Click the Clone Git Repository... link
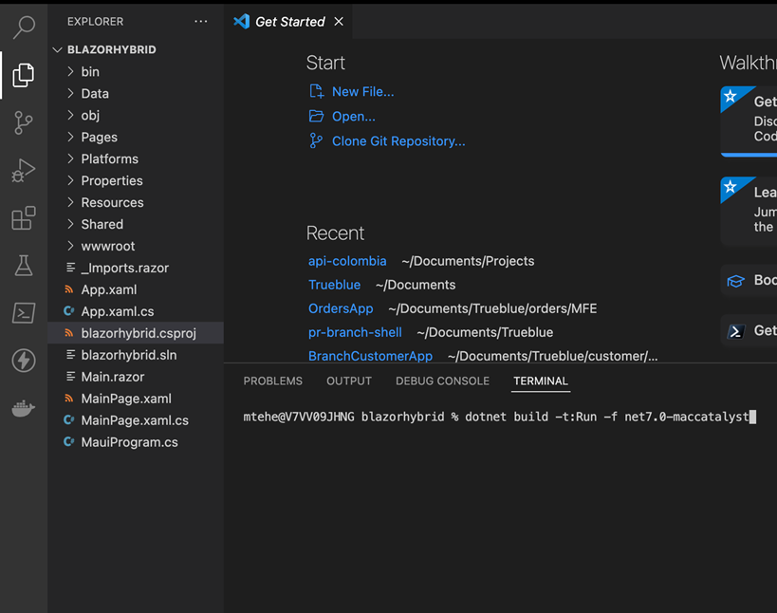 click(398, 141)
